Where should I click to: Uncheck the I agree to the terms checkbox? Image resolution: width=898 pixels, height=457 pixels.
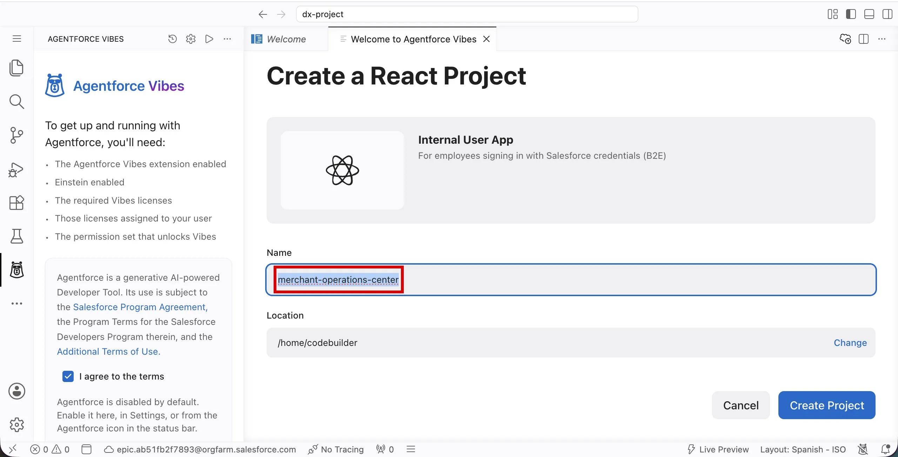[x=68, y=376]
